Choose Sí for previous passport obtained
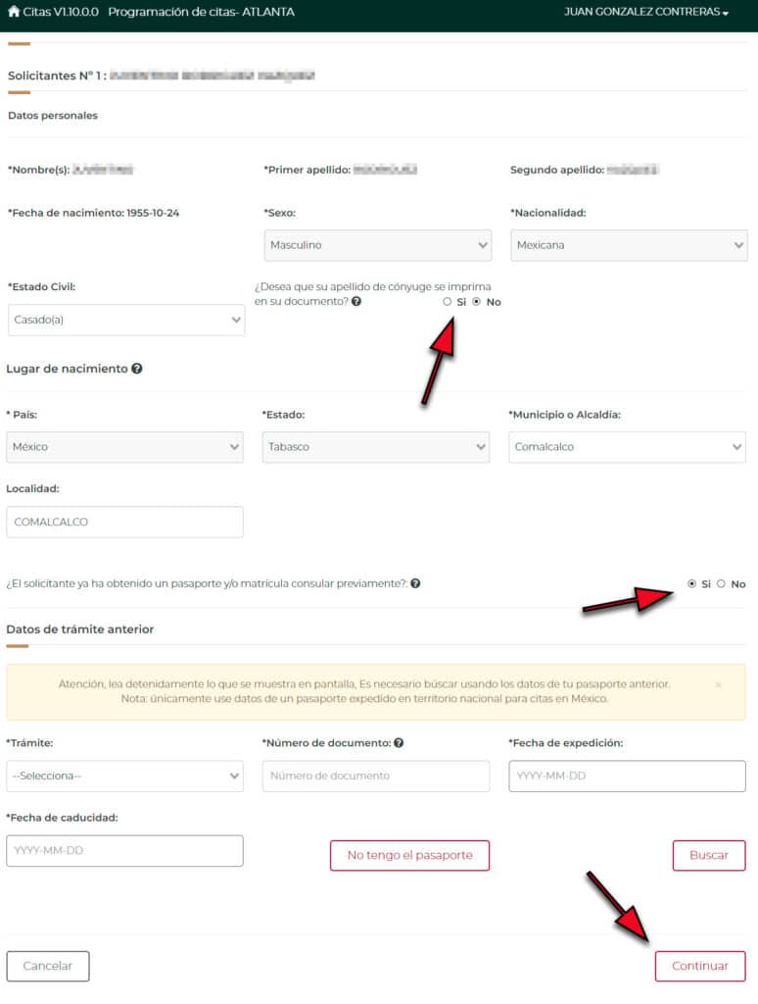Screen dimensions: 758x1004 click(x=692, y=583)
